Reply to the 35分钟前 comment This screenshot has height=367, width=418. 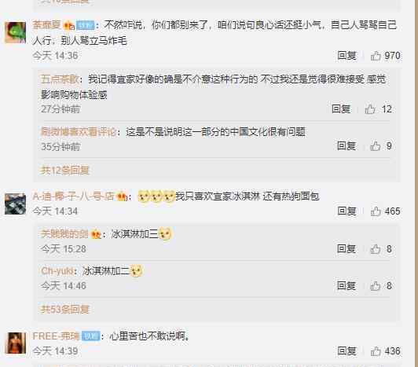(x=346, y=146)
